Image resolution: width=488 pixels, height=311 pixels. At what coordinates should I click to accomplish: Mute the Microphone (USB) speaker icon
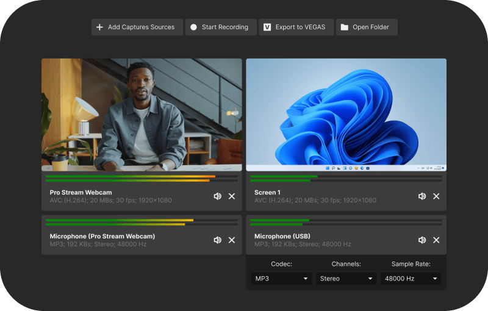click(x=422, y=240)
